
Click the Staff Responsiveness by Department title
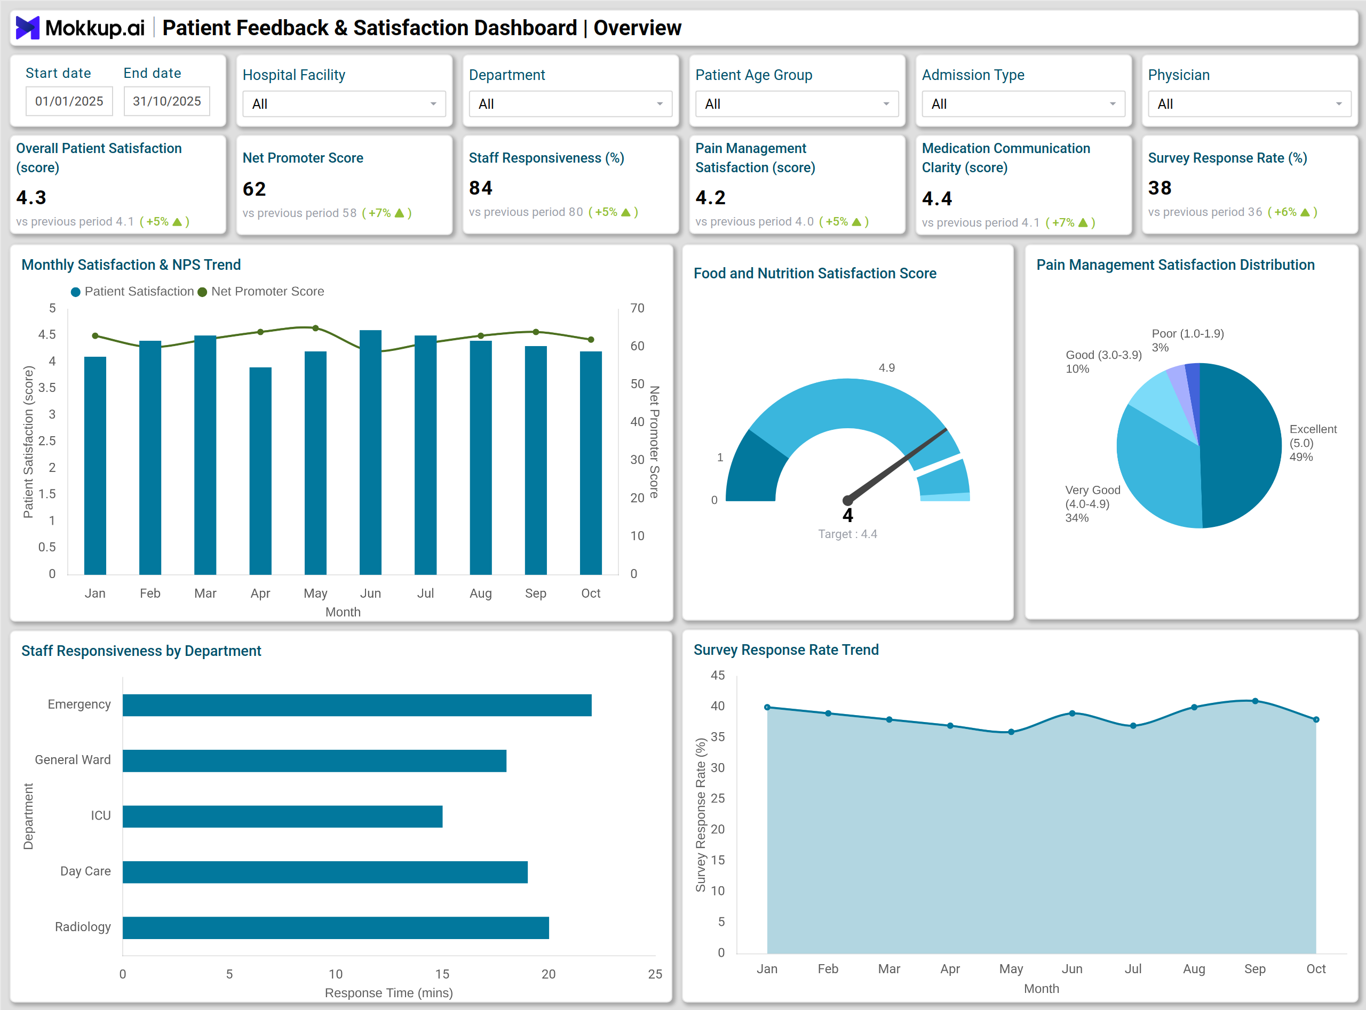pyautogui.click(x=141, y=651)
